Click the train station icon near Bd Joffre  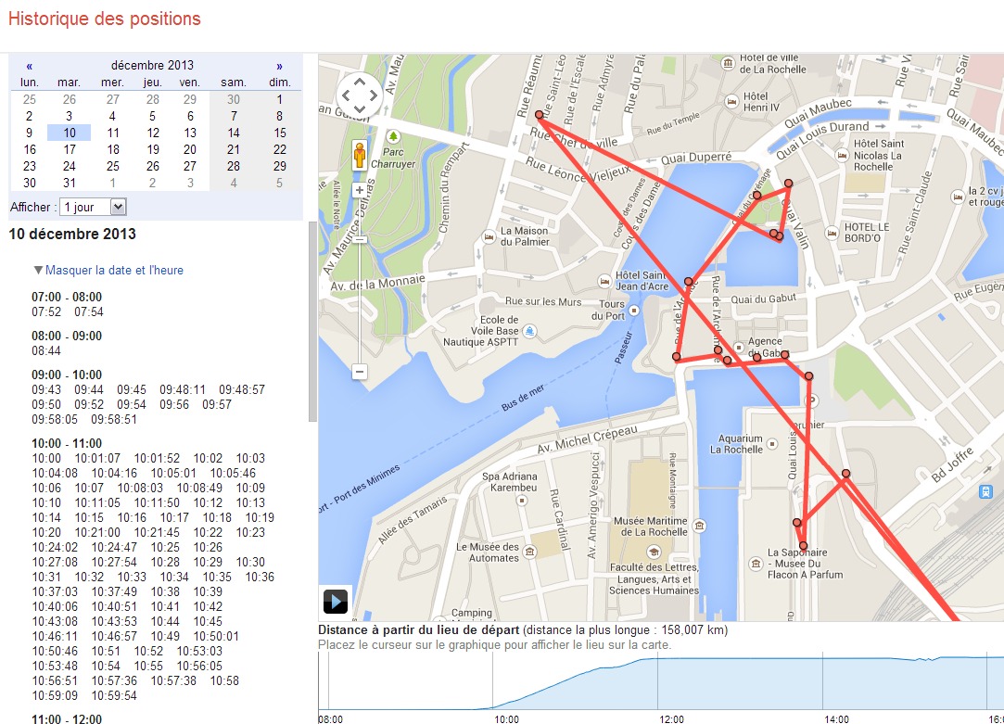point(985,491)
